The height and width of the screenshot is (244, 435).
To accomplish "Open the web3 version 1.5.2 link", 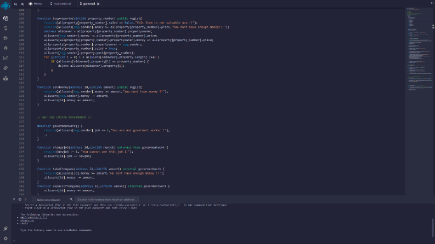I will point(33,217).
